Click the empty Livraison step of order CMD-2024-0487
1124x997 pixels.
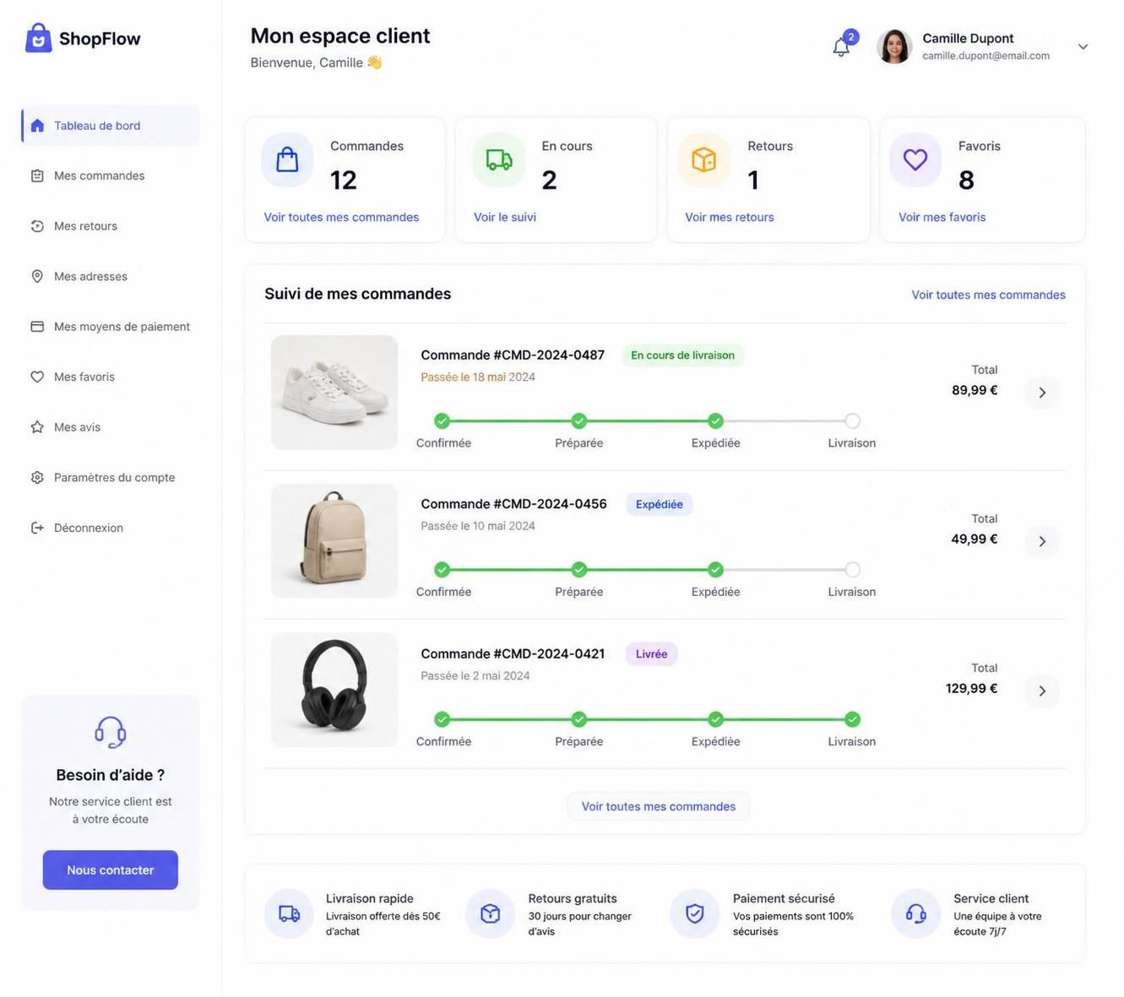point(852,420)
